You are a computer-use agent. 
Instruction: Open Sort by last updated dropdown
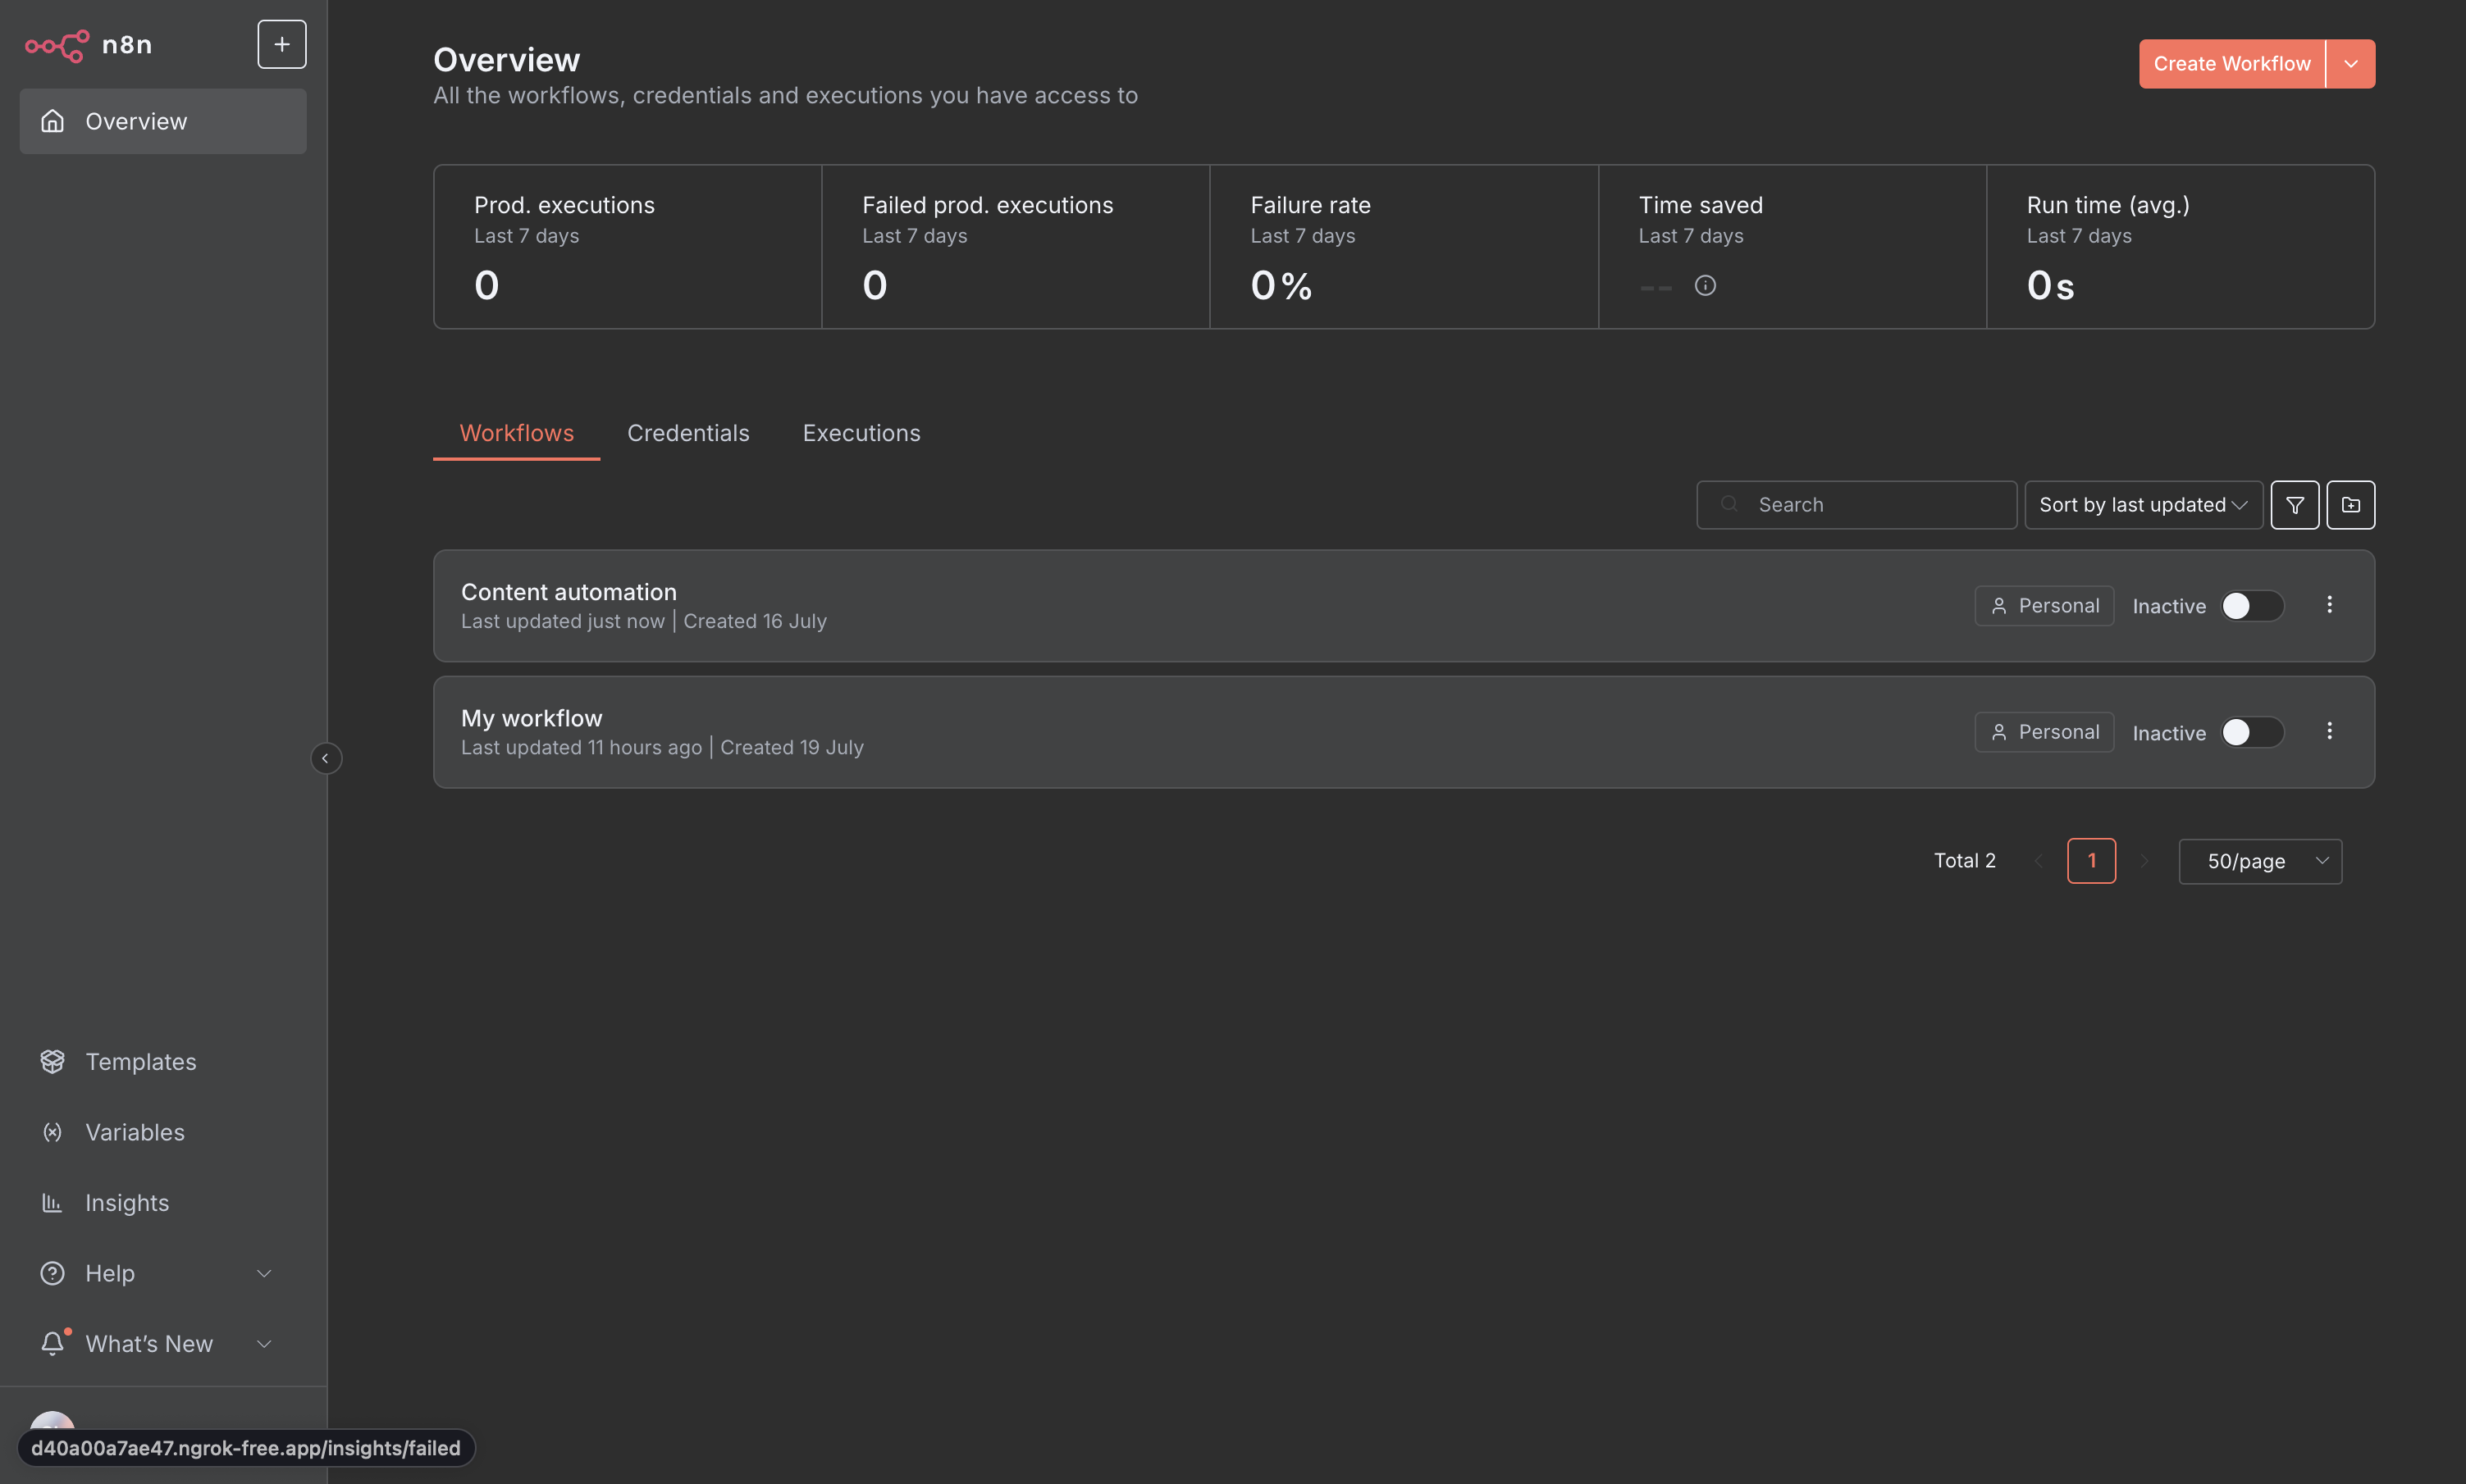pos(2144,505)
